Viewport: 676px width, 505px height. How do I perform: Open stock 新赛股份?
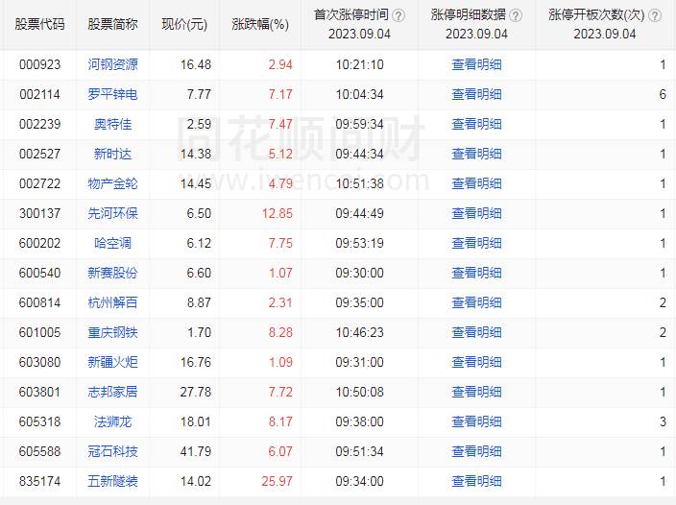click(x=113, y=273)
